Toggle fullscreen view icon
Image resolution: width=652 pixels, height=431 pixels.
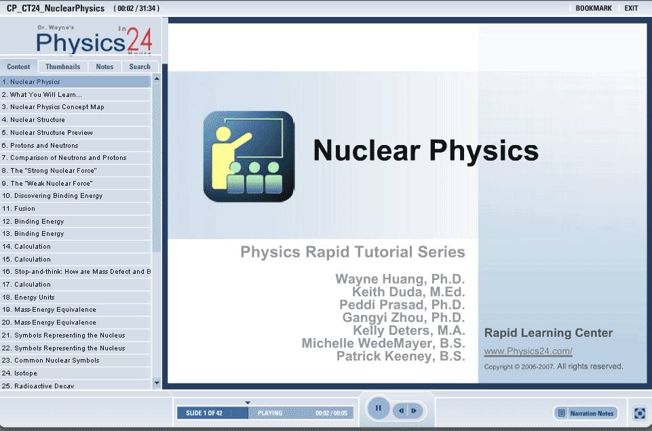point(639,413)
